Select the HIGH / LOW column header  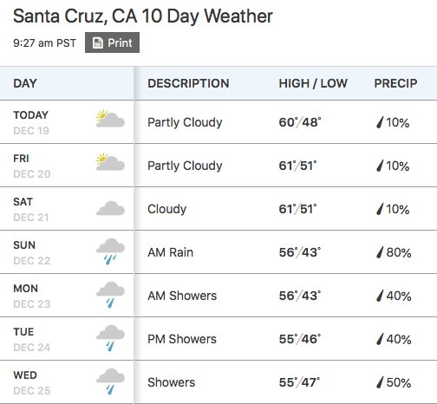pos(313,83)
